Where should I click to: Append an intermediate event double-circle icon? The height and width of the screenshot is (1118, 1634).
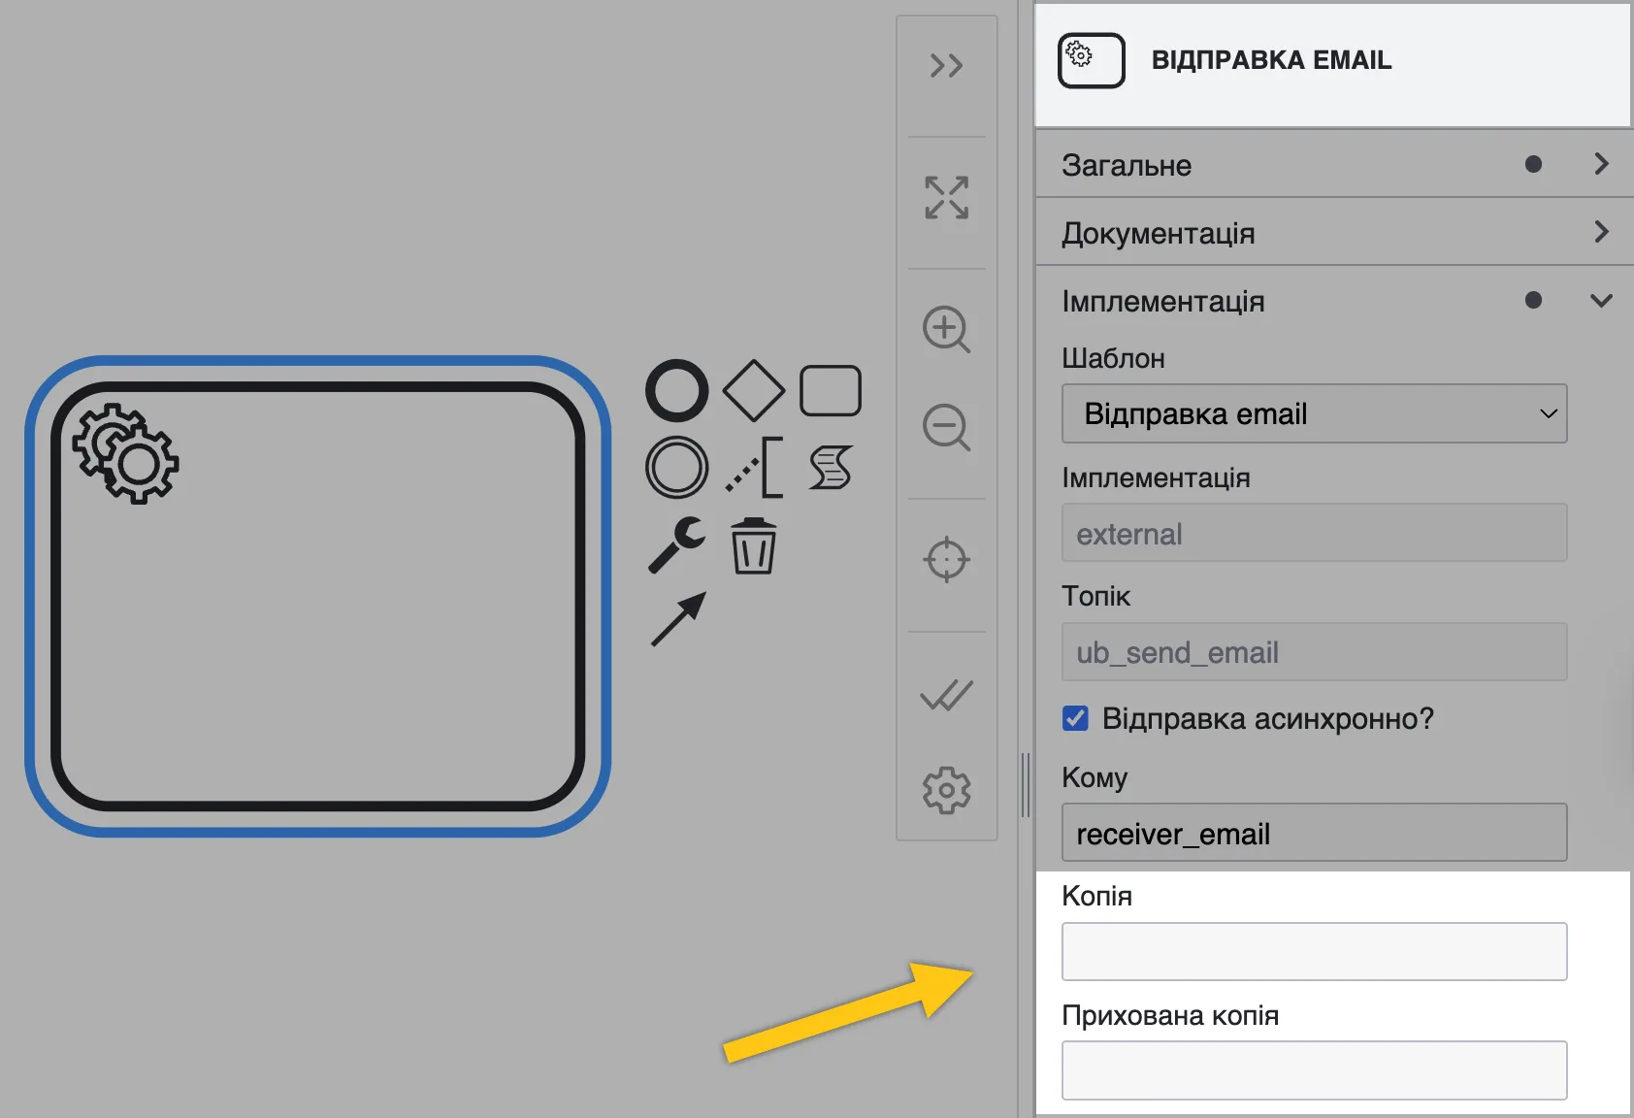click(x=676, y=468)
